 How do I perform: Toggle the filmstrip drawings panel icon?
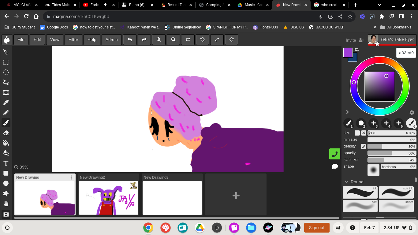pos(6,214)
